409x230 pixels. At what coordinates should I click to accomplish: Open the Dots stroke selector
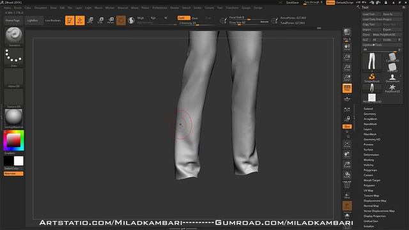click(x=14, y=57)
